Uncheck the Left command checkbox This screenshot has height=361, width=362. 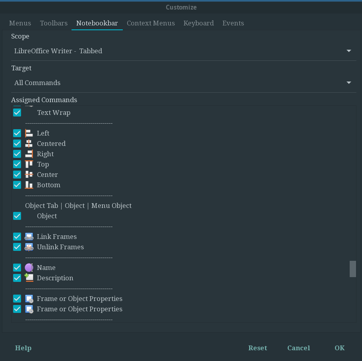17,133
